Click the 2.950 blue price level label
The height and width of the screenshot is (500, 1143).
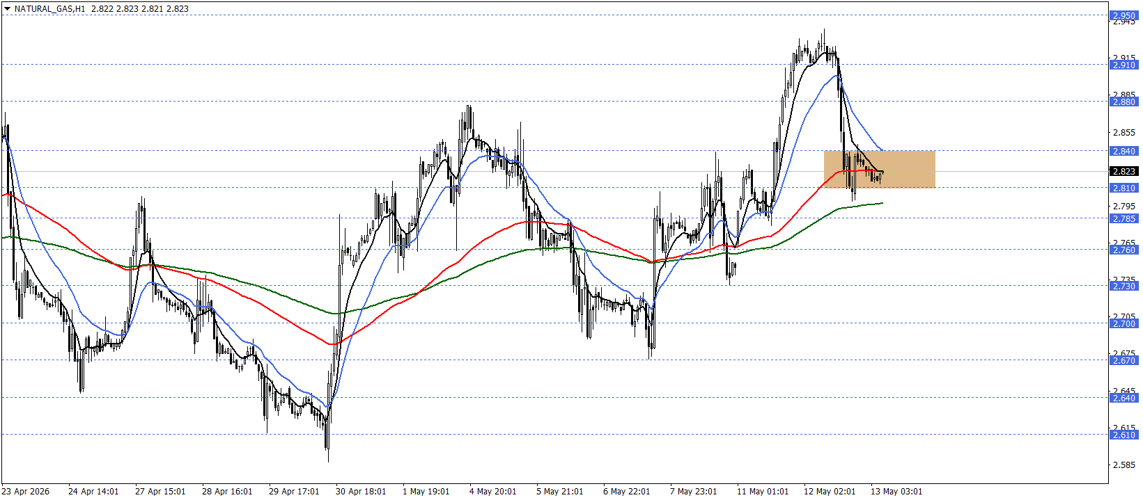coord(1123,15)
